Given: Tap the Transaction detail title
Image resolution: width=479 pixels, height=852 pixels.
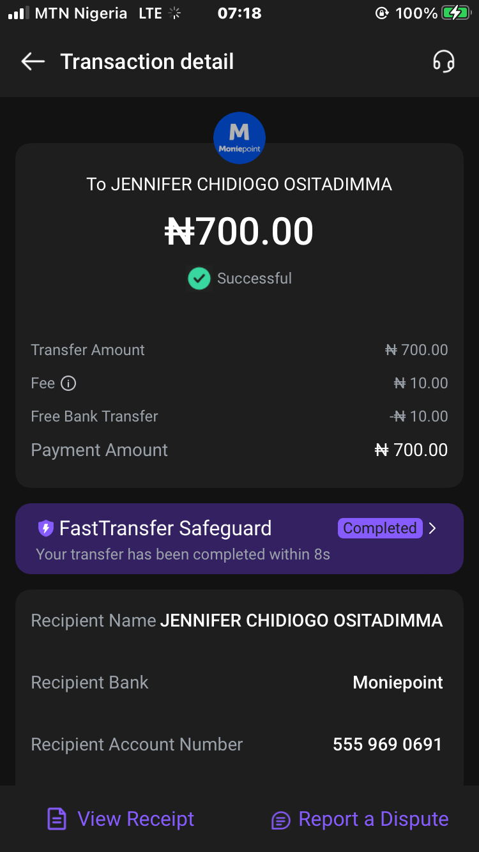Looking at the screenshot, I should click(x=147, y=61).
